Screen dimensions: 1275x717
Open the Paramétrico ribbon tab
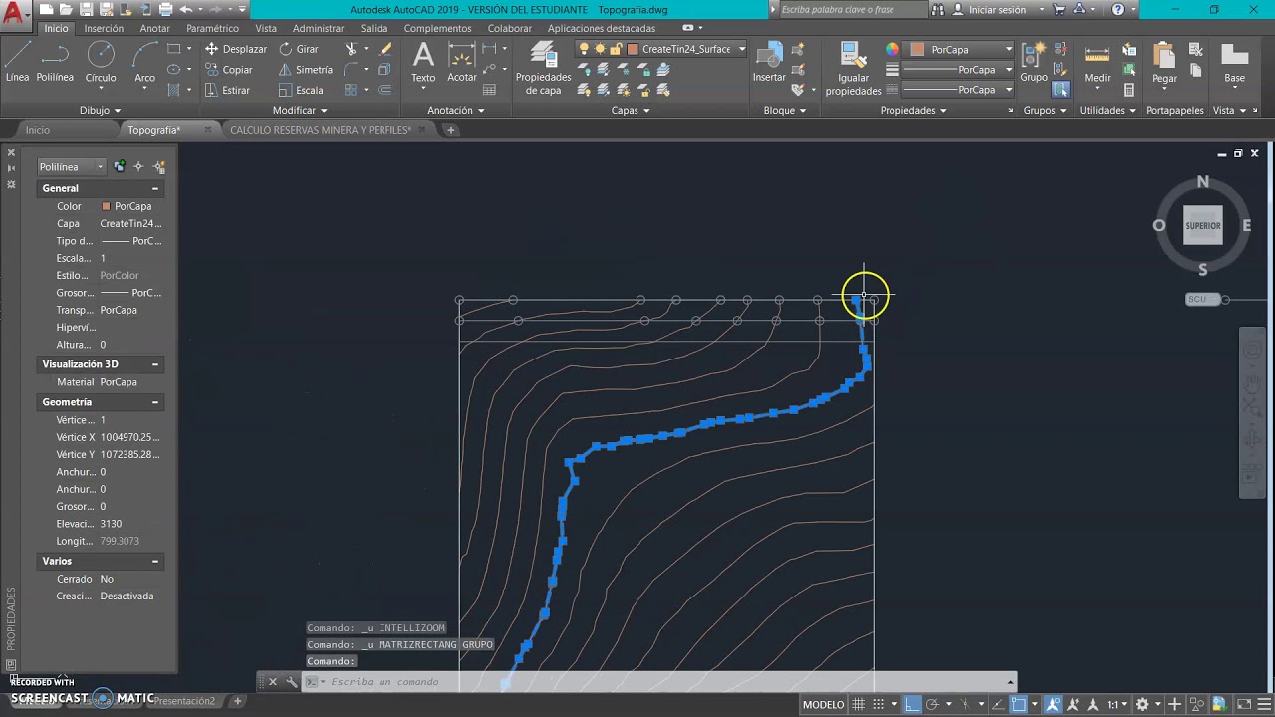[212, 29]
